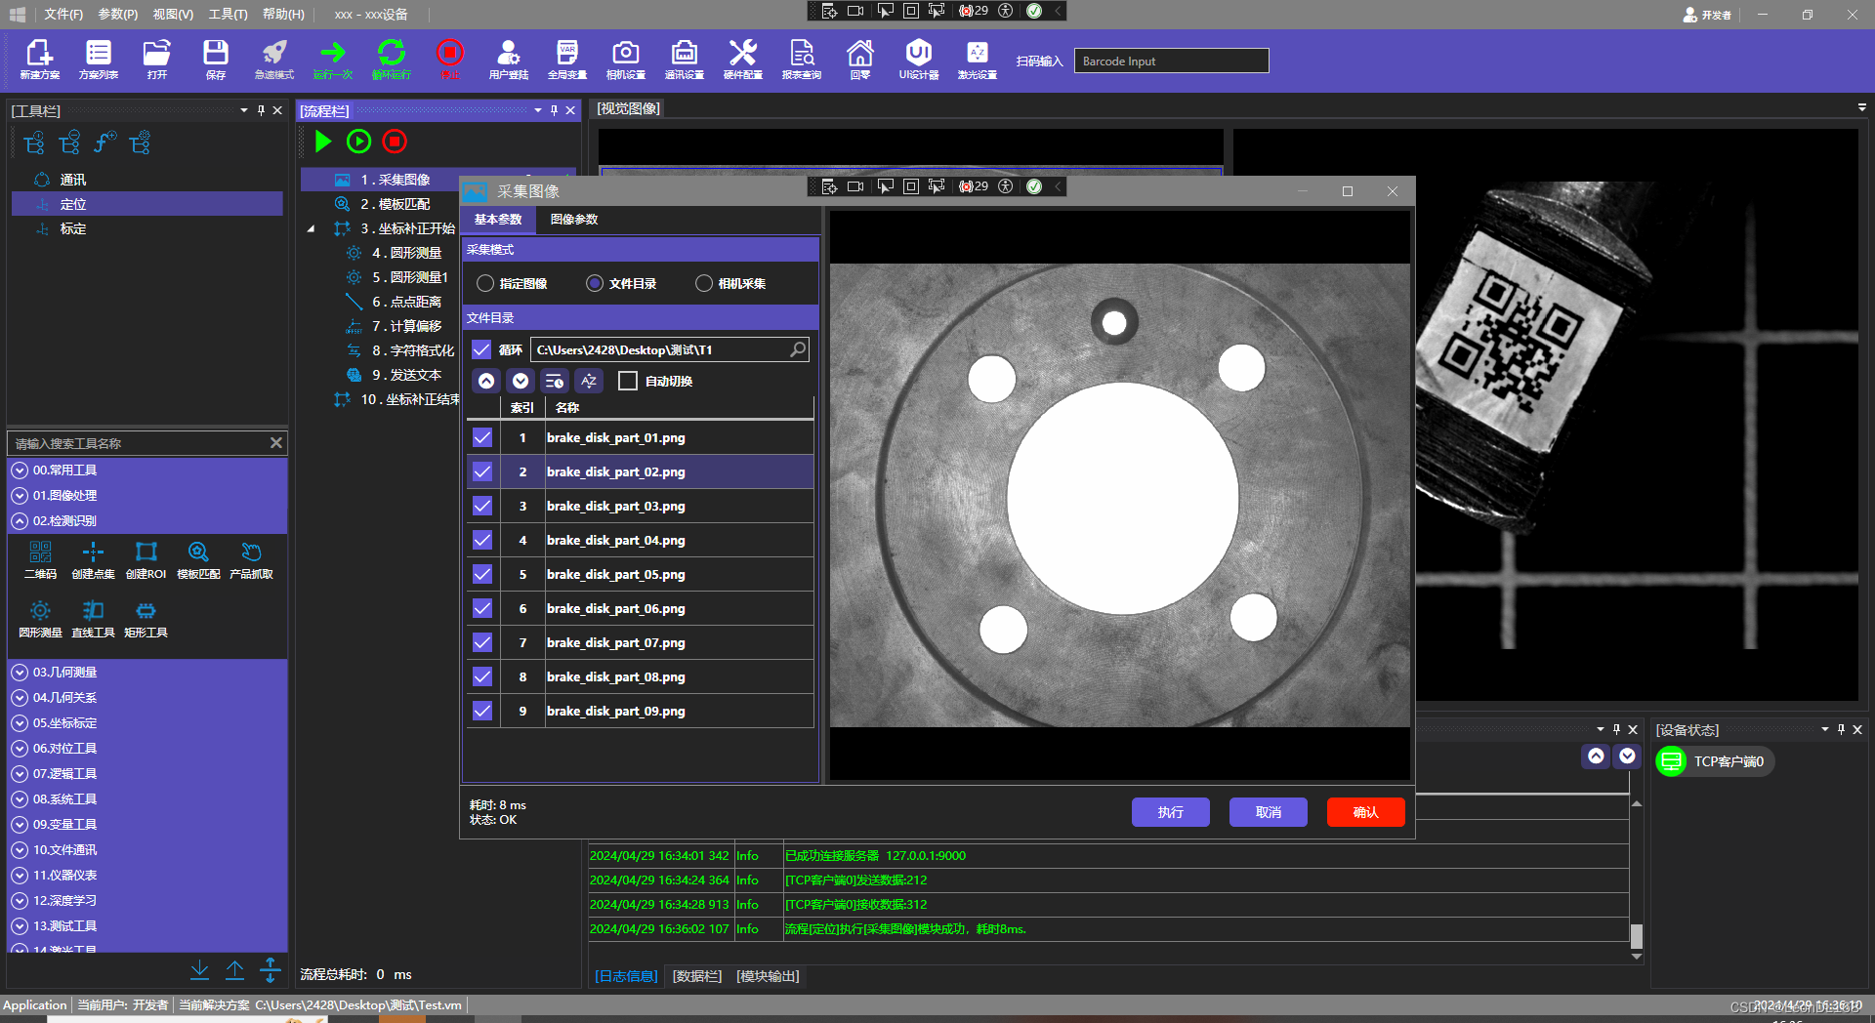Enable the 自动切换 checkbox
Image resolution: width=1875 pixels, height=1023 pixels.
click(x=628, y=381)
